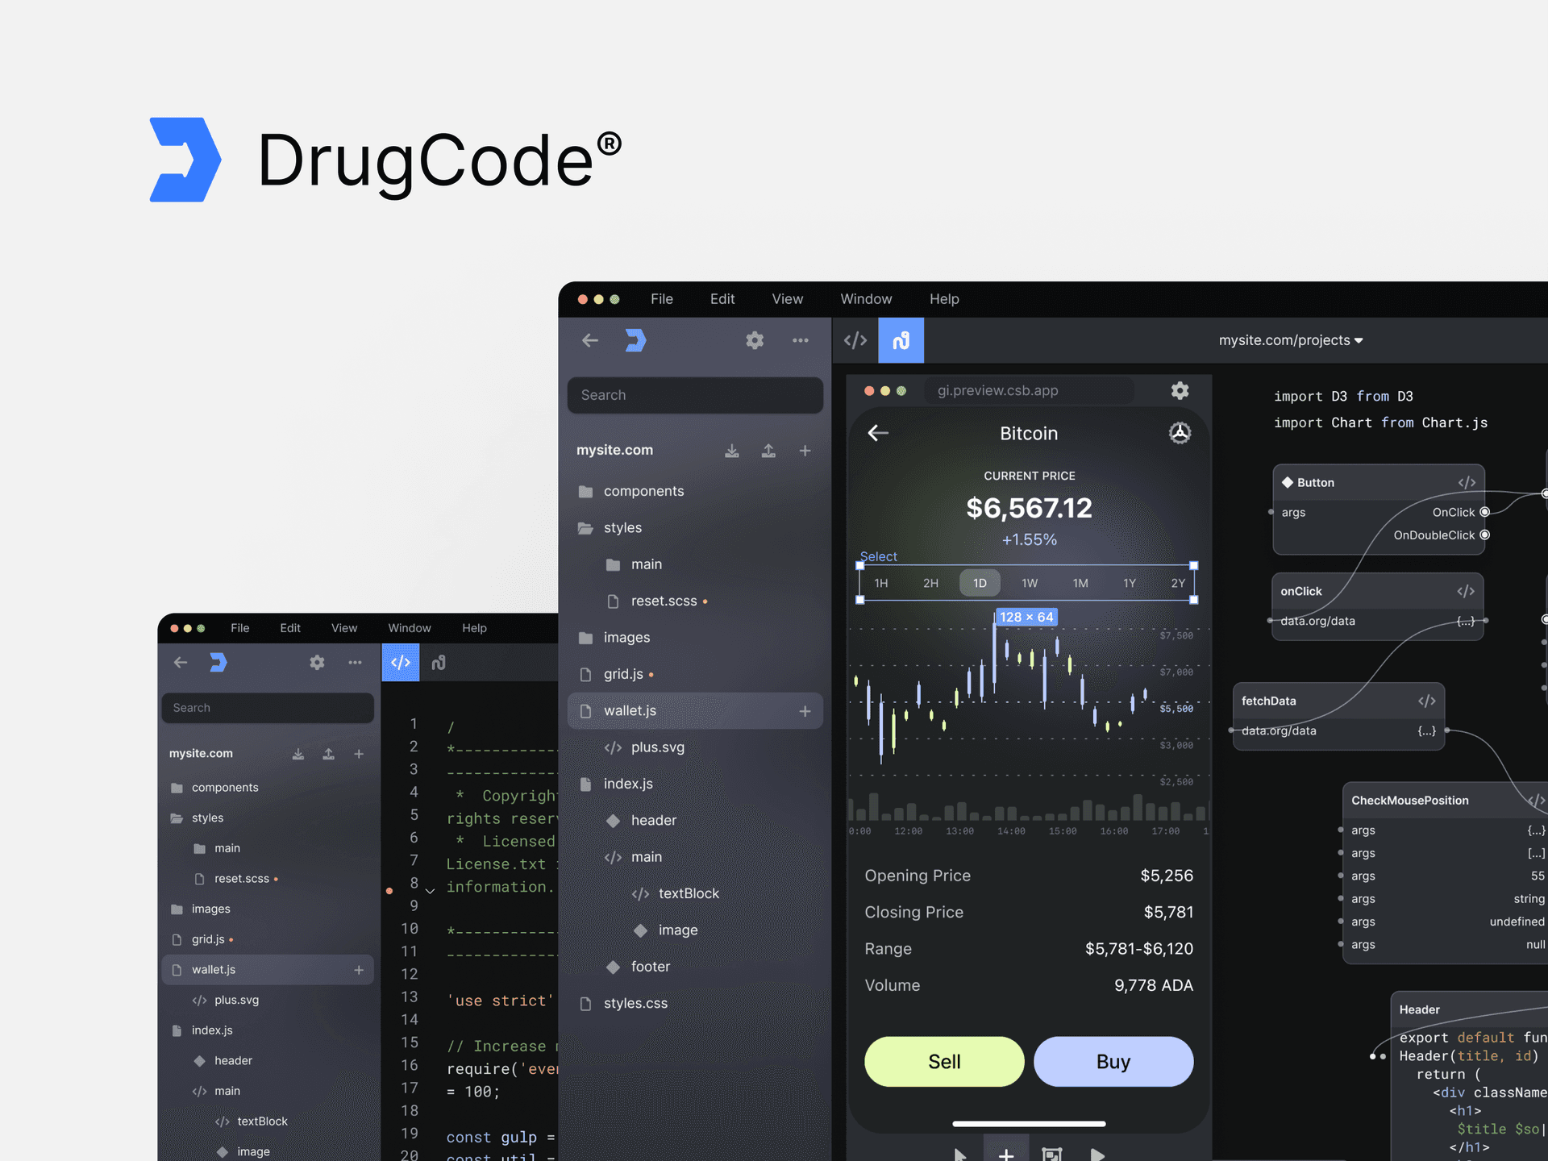Click the DrugCode logo icon in front window sidebar

tap(636, 340)
